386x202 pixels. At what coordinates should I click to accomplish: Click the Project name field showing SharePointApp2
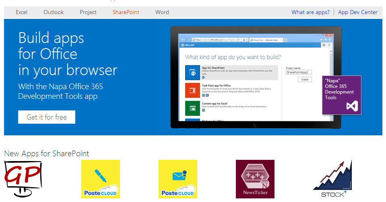[299, 73]
